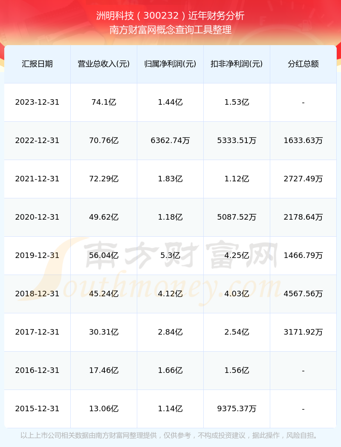Select the 归属净利润(元) column header
The height and width of the screenshot is (447, 341).
click(x=170, y=64)
